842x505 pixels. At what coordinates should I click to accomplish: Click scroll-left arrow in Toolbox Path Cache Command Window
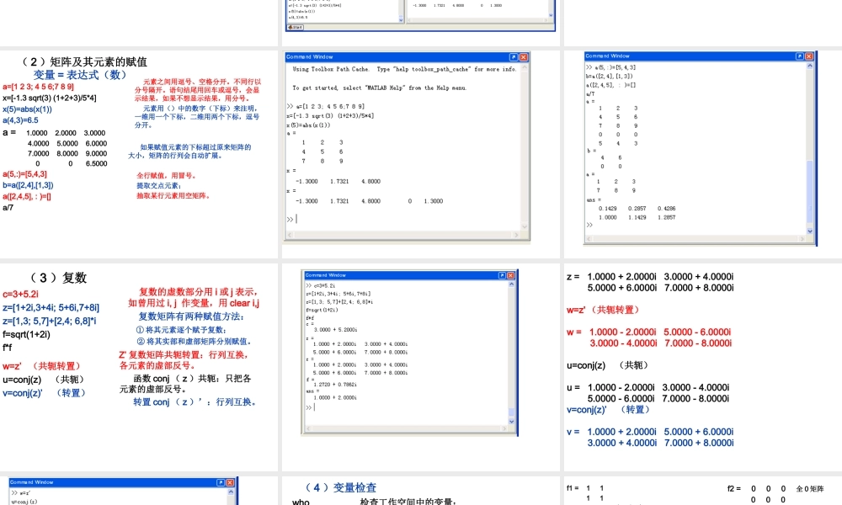coord(290,235)
